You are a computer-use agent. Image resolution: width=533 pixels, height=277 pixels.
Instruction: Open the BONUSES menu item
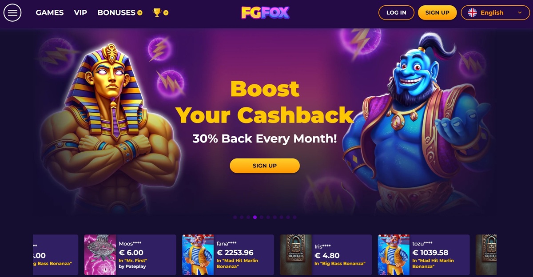[x=116, y=12]
